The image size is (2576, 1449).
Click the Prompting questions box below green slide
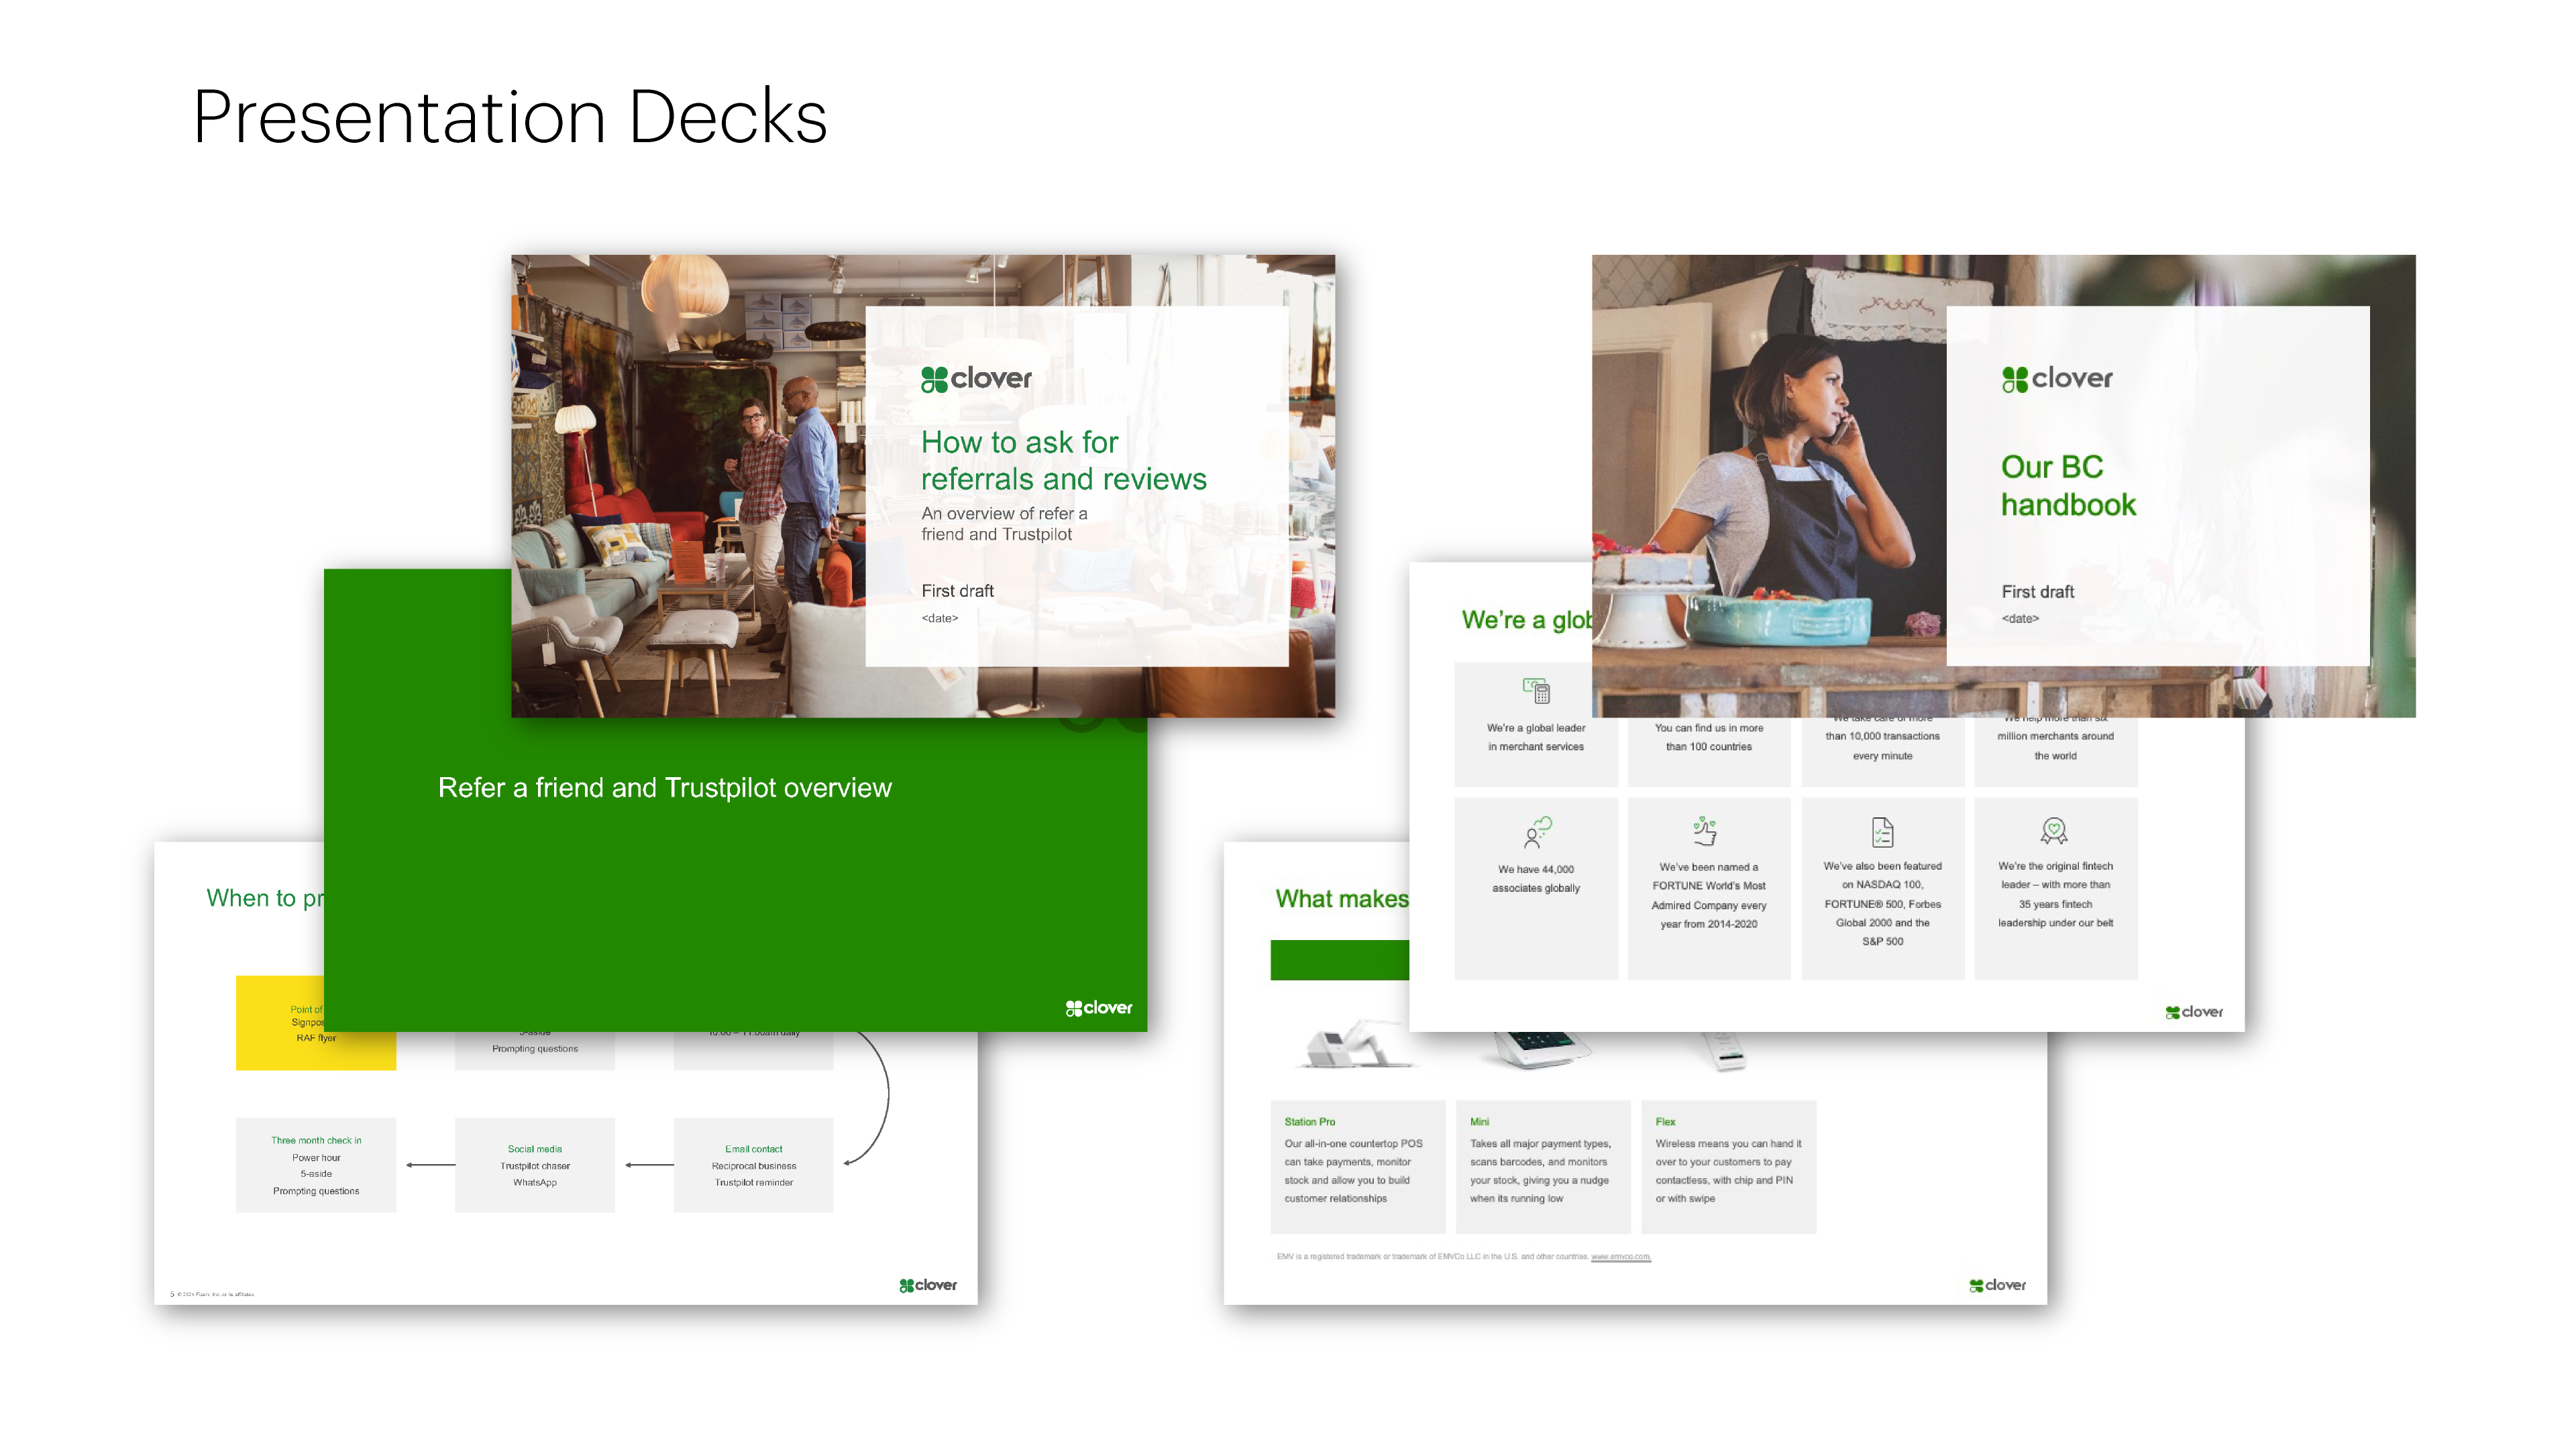pos(535,1050)
